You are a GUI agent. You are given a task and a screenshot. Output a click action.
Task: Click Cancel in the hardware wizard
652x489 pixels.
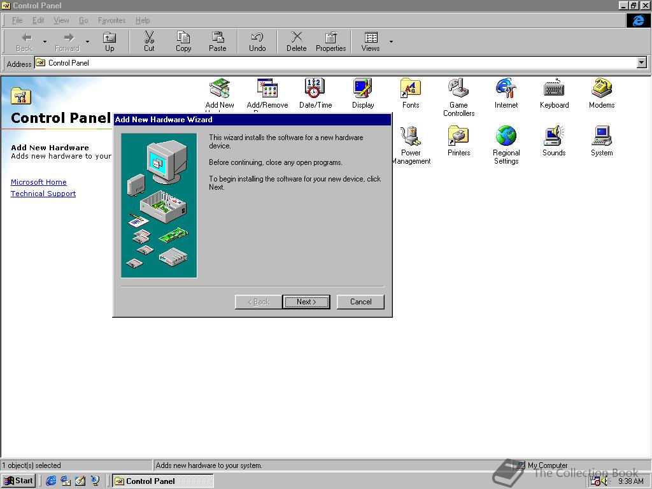tap(360, 302)
